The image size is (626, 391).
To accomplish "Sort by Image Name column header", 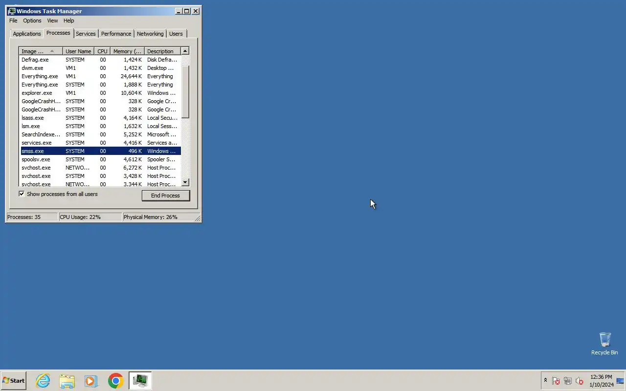I will (x=41, y=51).
